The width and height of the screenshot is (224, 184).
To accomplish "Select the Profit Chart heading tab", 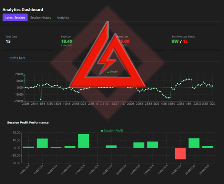I will tap(16, 58).
